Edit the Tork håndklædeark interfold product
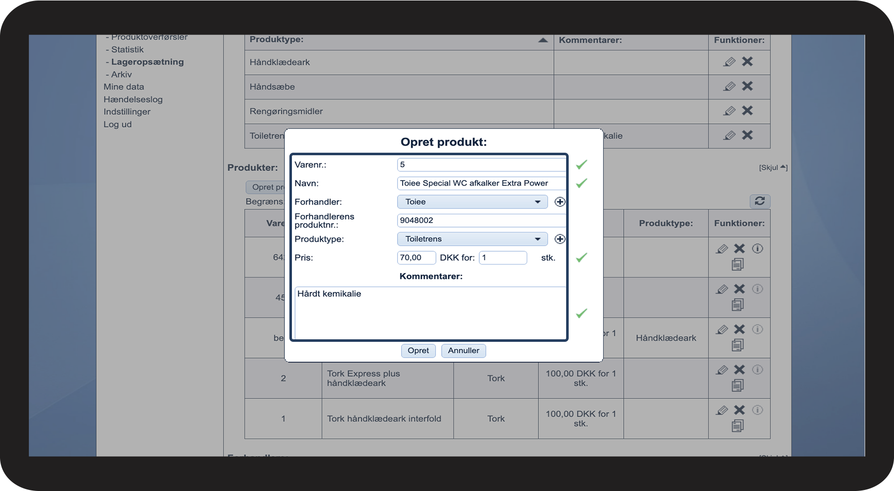 (x=722, y=411)
